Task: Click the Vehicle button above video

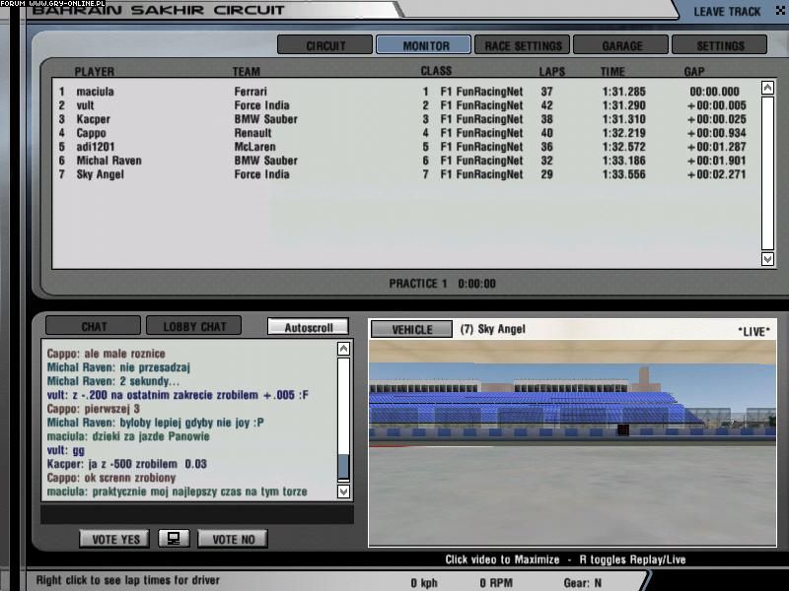Action: pyautogui.click(x=411, y=329)
